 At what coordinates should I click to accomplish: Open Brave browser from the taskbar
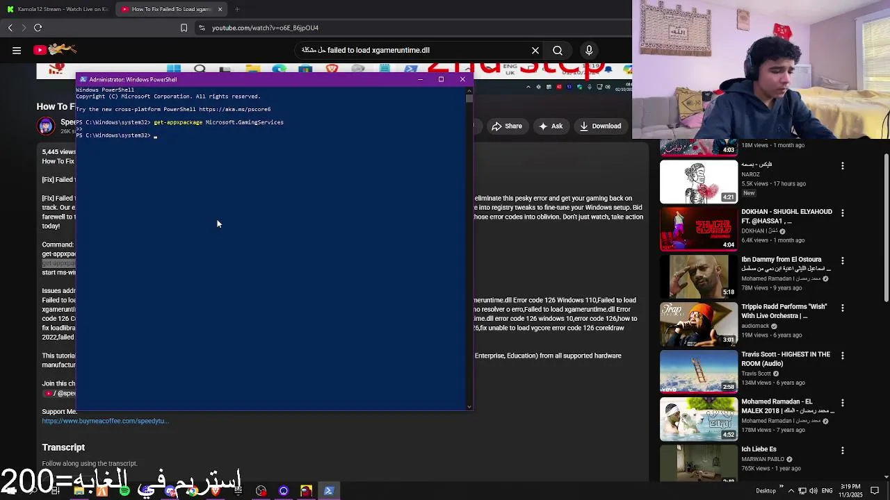[x=216, y=491]
